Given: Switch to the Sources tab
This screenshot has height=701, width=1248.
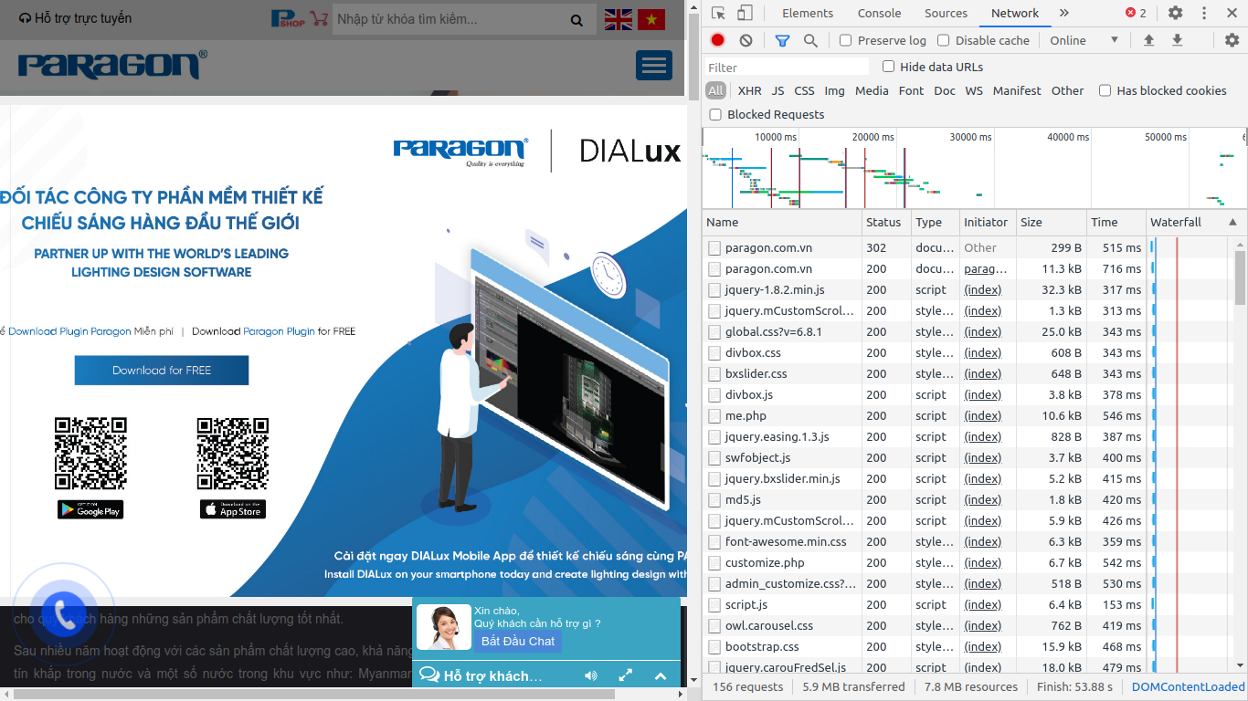Looking at the screenshot, I should (x=946, y=13).
